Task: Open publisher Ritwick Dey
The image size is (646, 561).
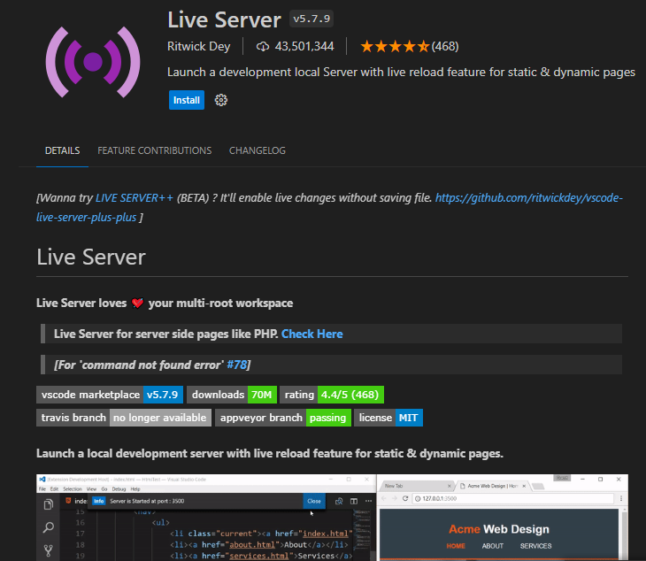Action: click(x=198, y=47)
